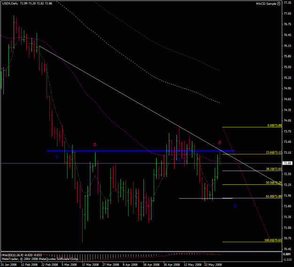Viewport: 294px width, 267px height.
Task: Click 74.95 on the price axis
Action: coord(287,88)
